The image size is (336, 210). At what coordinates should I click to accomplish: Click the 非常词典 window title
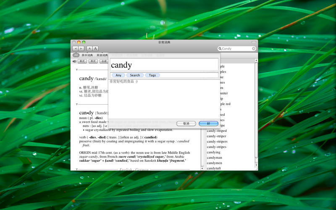(164, 42)
